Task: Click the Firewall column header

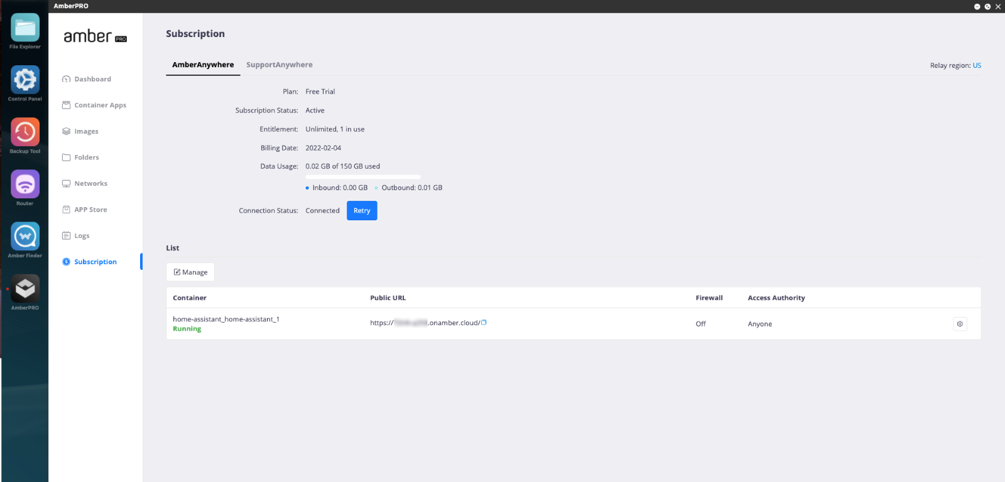Action: click(709, 298)
